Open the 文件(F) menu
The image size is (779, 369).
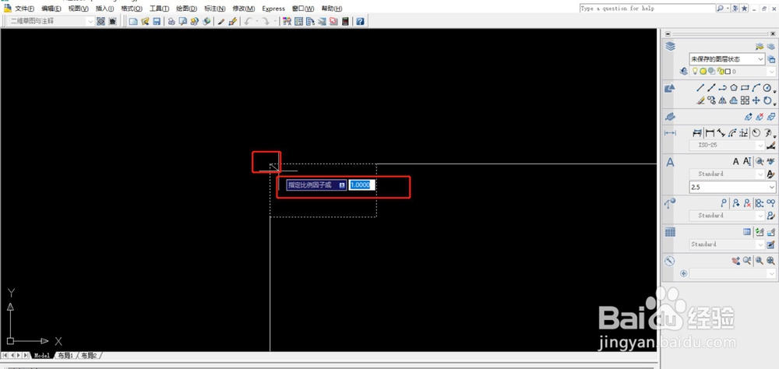[x=24, y=9]
